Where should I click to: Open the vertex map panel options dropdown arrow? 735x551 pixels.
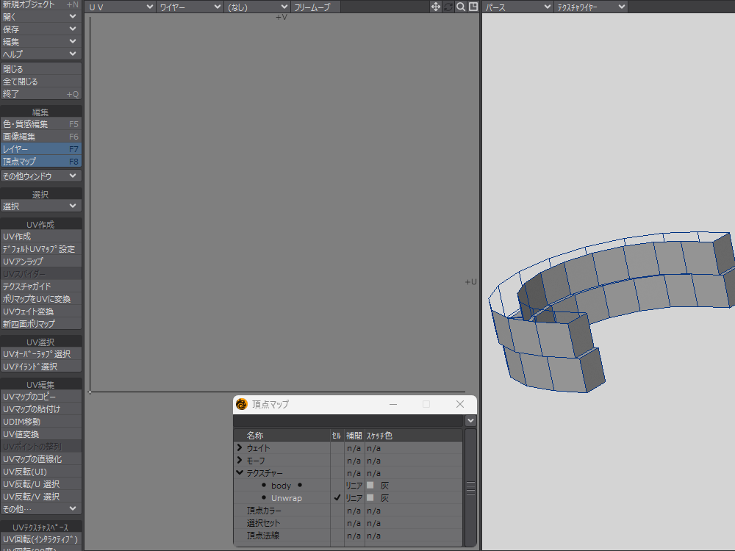(x=470, y=421)
